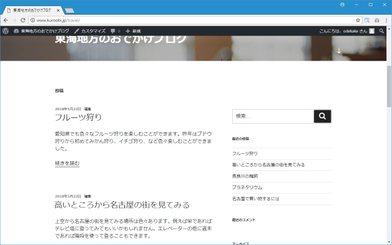Image resolution: width=392 pixels, height=245 pixels.
Task: Click sidebar link 長良川の鵜飼
Action: 245,176
